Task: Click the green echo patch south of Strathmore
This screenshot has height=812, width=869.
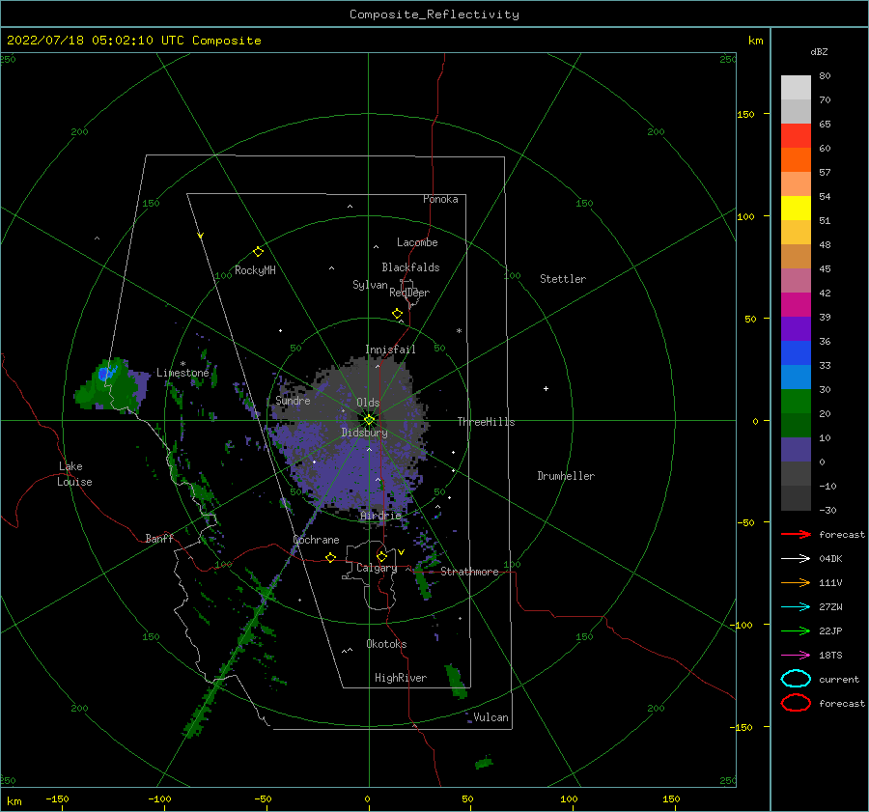Action: tap(424, 585)
